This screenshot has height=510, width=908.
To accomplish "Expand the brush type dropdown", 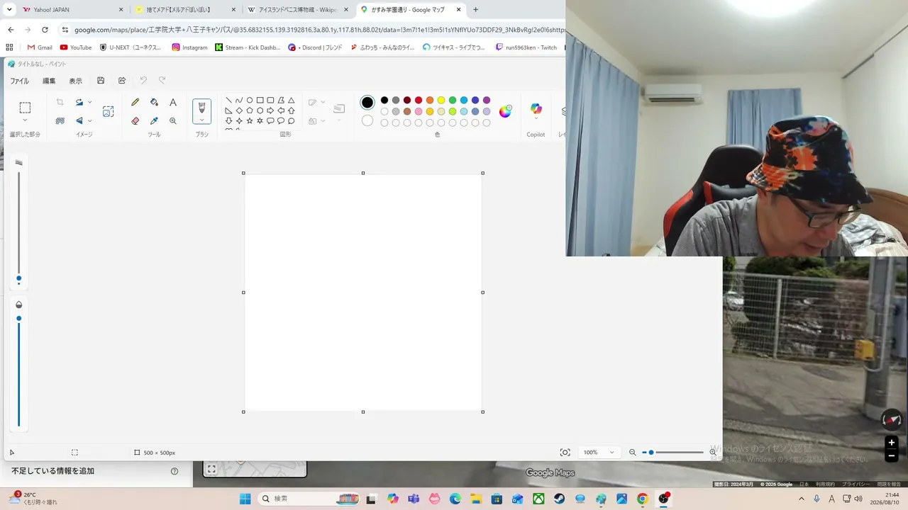I will [x=201, y=120].
